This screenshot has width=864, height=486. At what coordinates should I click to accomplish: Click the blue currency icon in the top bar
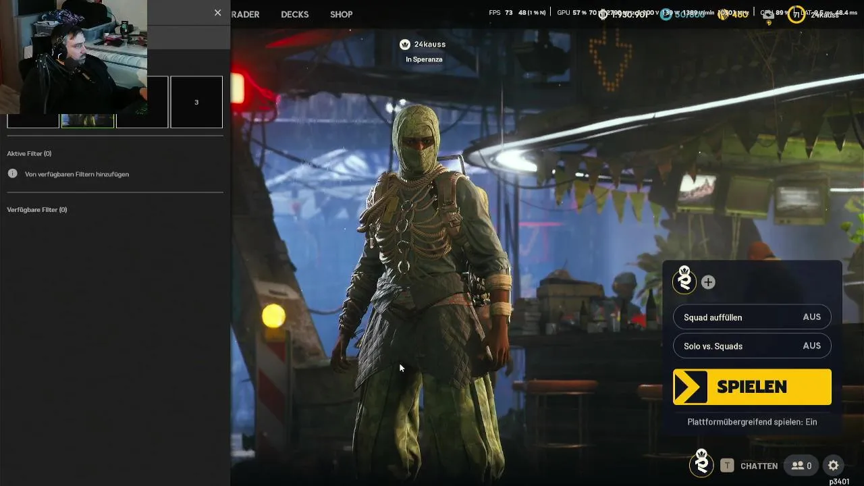click(666, 14)
